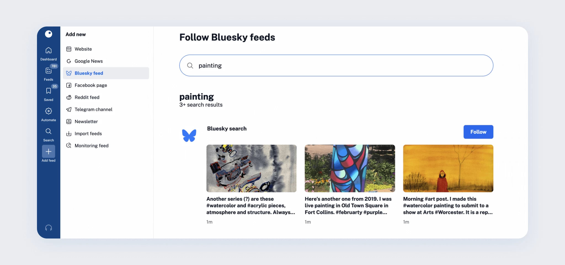Screen dimensions: 565x265
Task: Select Website in Add new menu
Action: [83, 49]
